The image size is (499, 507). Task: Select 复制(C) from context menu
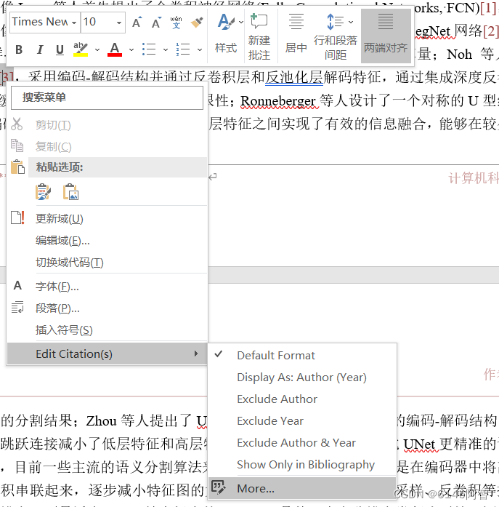coord(107,146)
